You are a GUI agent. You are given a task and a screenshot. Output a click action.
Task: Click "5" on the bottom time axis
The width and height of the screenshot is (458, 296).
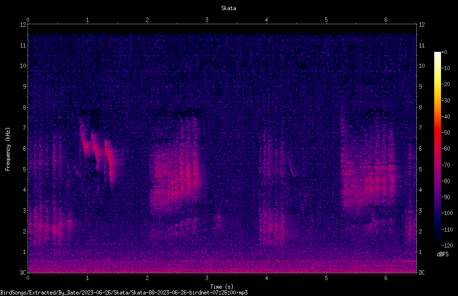click(x=326, y=278)
